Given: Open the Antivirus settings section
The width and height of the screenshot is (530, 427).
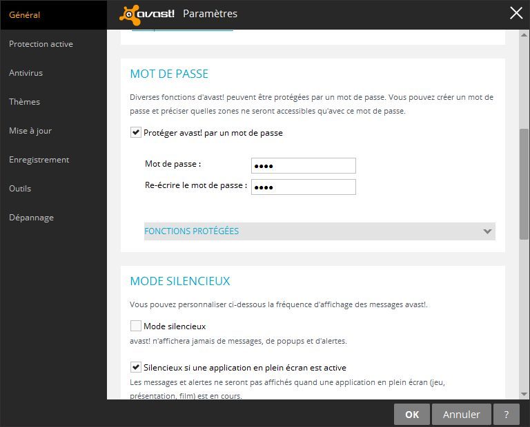Looking at the screenshot, I should click(x=26, y=73).
